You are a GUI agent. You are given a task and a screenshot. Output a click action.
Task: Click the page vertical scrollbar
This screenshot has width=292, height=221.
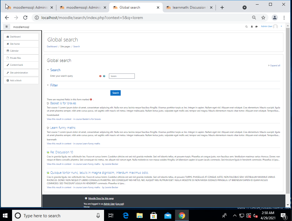(288, 111)
